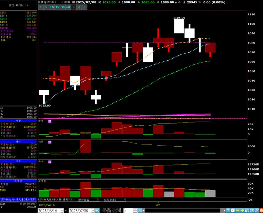This screenshot has height=213, width=263.
Task: Click the purple icon in 投信 panel
Action: click(x=50, y=142)
